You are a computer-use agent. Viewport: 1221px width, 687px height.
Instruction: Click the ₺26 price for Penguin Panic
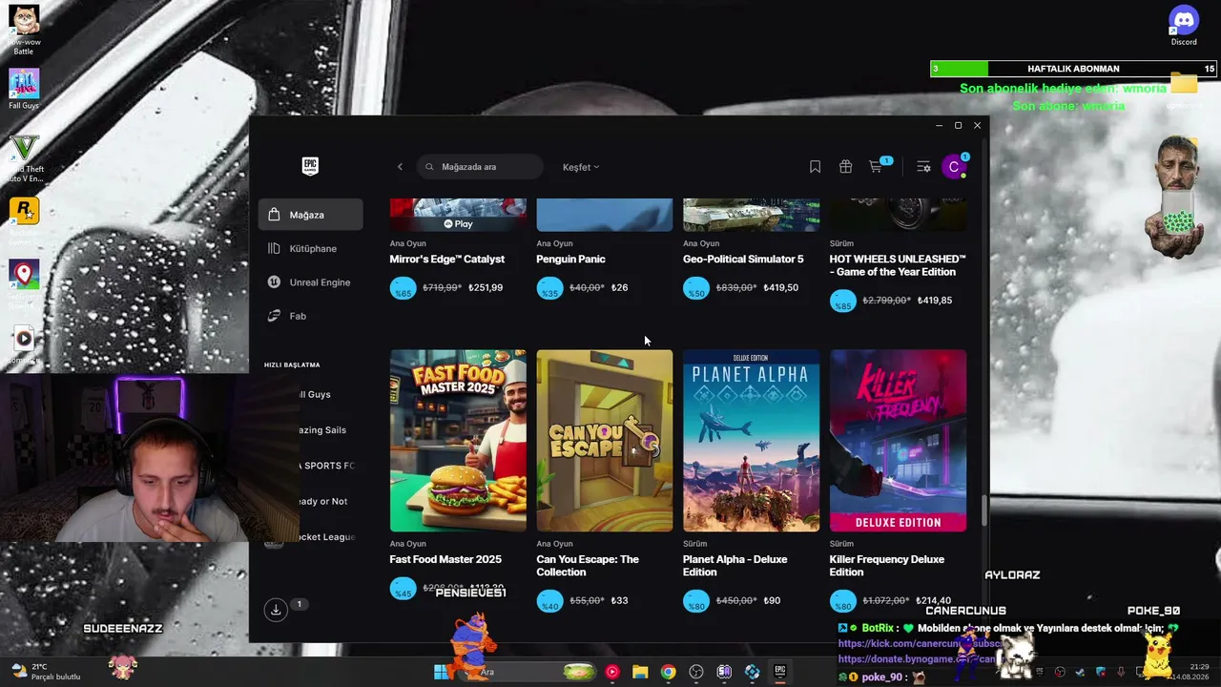620,287
